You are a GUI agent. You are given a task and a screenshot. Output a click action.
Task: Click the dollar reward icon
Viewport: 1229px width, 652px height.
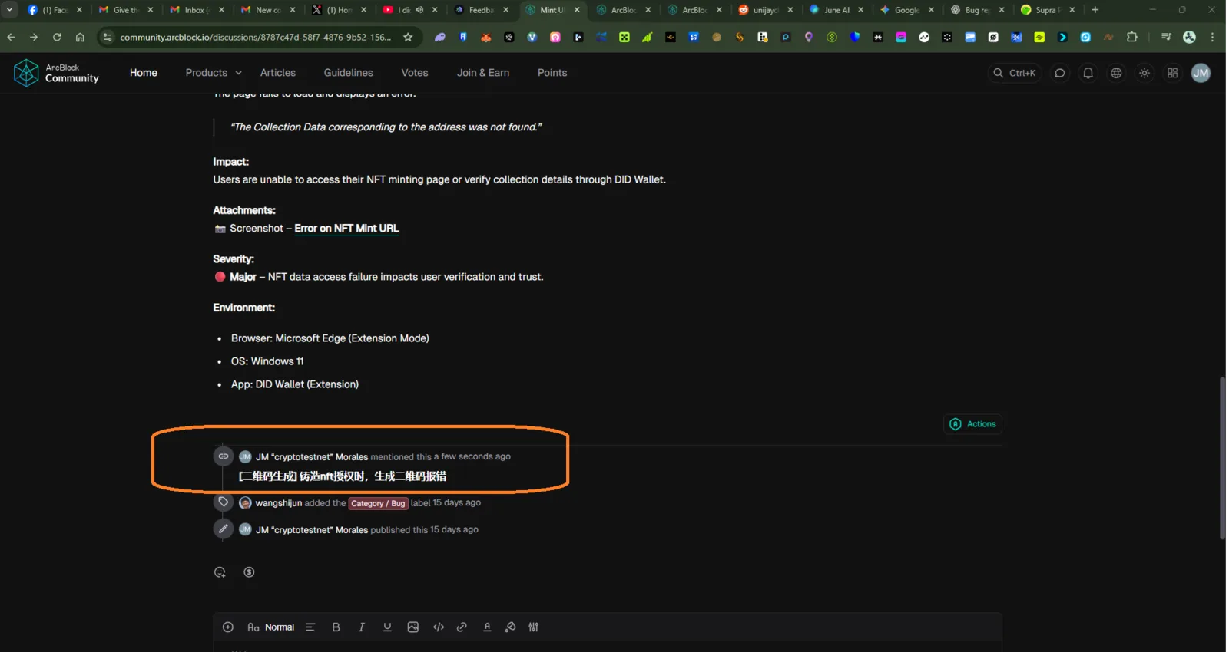pos(249,572)
